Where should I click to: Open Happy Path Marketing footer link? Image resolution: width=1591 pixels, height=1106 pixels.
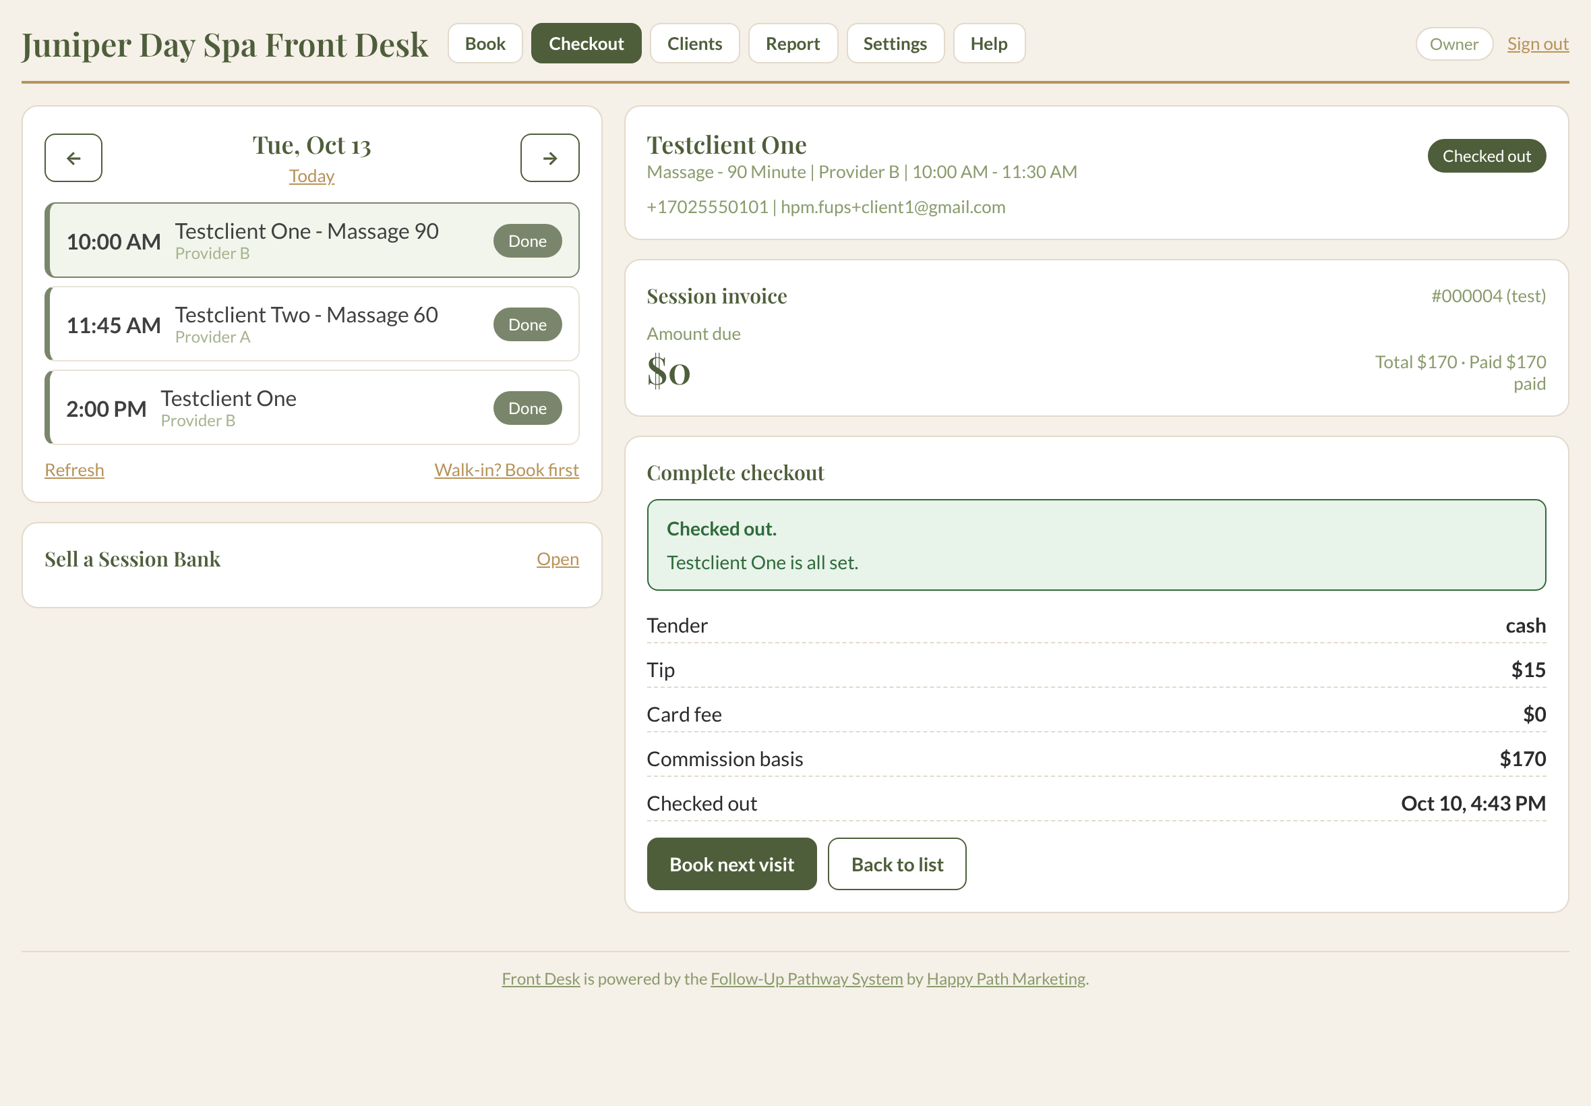1006,979
